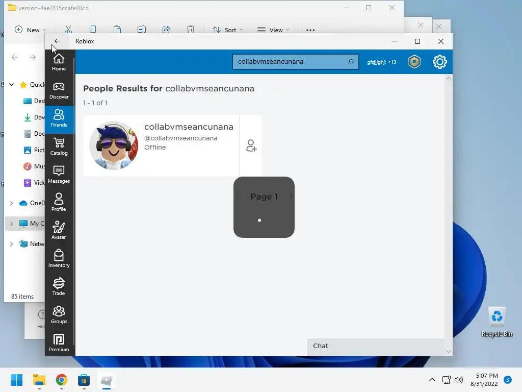The image size is (522, 392).
Task: Open the Messages section
Action: tap(59, 175)
